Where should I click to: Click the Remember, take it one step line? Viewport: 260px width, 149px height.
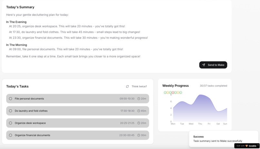(73, 56)
